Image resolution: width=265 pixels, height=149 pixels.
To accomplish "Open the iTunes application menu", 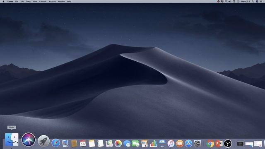I will pyautogui.click(x=10, y=1).
